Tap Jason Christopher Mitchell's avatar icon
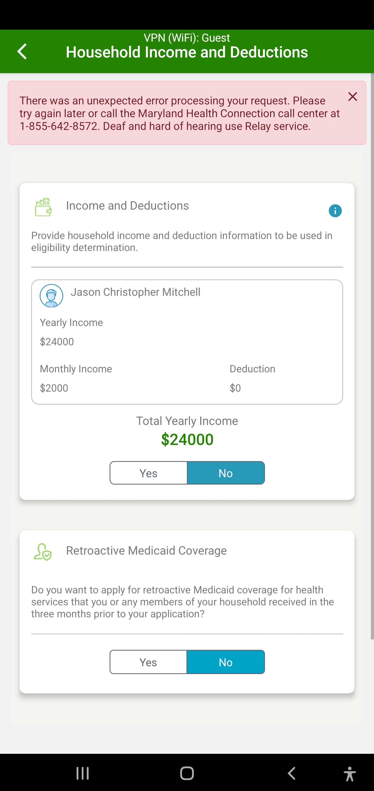374x791 pixels. 51,296
